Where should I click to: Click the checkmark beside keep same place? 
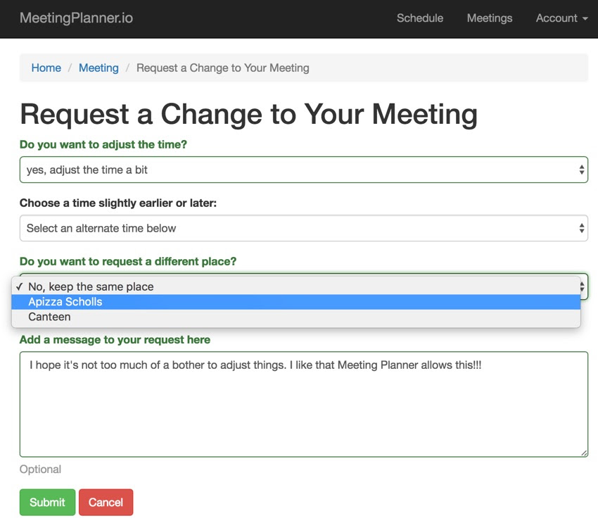[20, 286]
